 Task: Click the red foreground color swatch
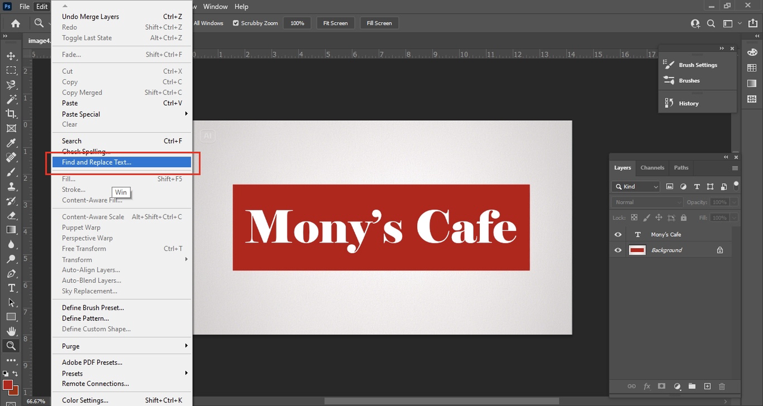coord(8,385)
